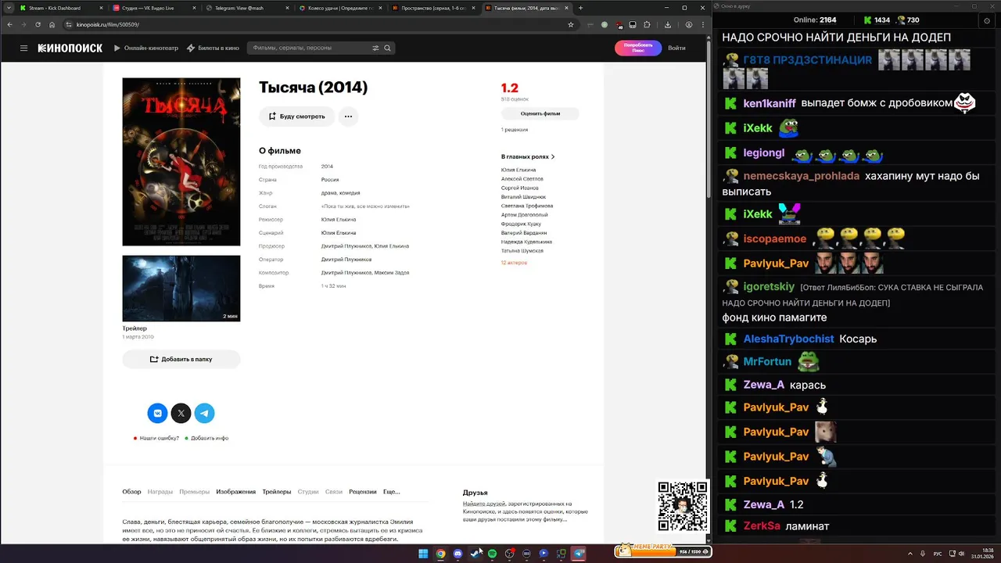
Task: Bookmark this page with star icon
Action: point(571,24)
